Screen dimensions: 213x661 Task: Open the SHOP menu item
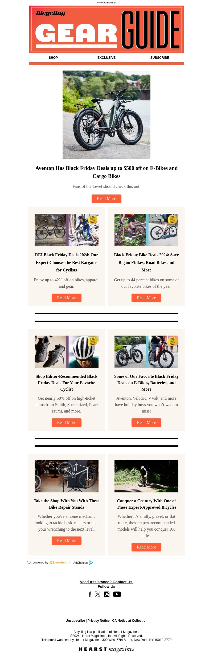point(53,58)
